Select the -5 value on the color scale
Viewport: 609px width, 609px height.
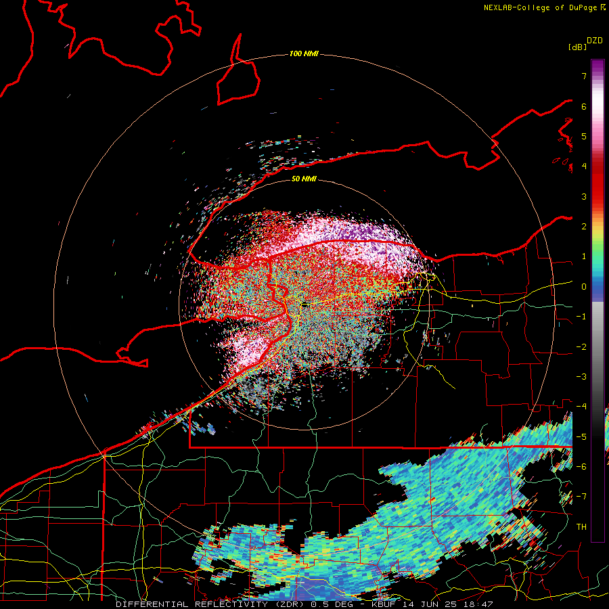tap(581, 436)
